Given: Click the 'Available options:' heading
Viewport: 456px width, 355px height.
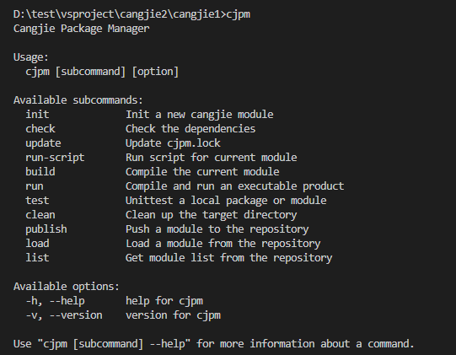Looking at the screenshot, I should (67, 287).
